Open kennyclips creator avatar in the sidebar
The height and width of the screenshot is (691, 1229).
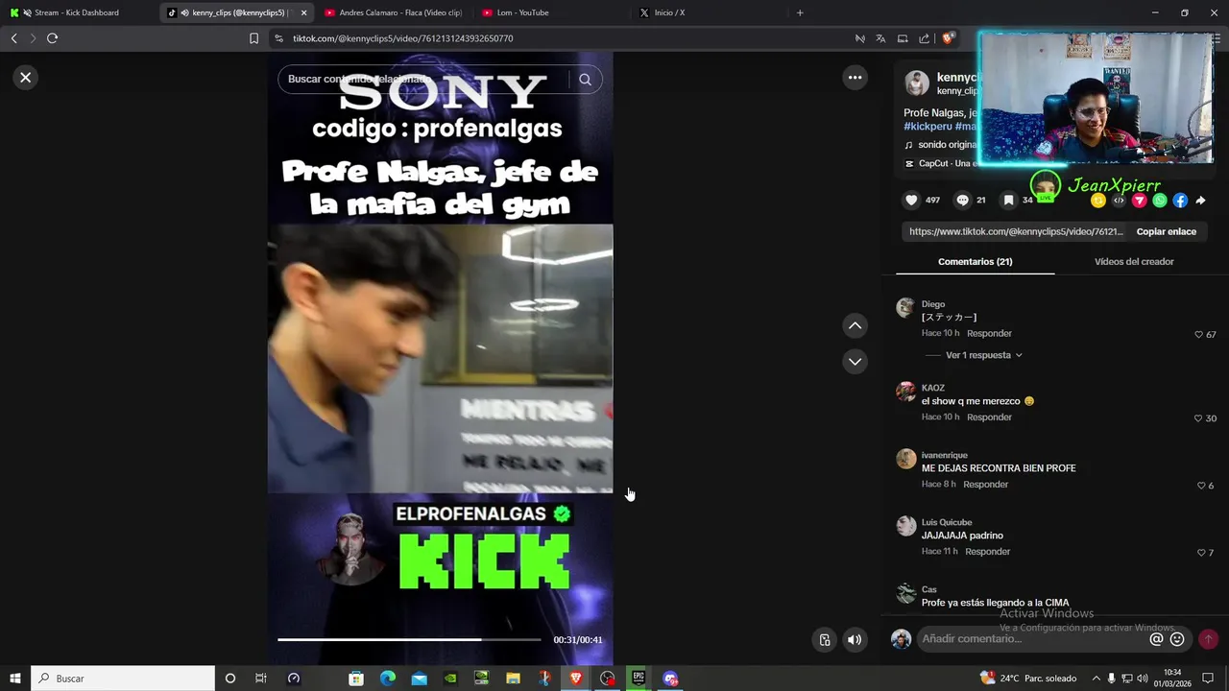[x=917, y=83]
